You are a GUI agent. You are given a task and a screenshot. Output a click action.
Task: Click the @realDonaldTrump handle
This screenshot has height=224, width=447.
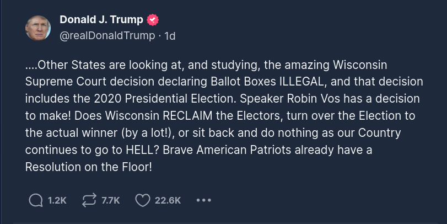click(x=107, y=36)
